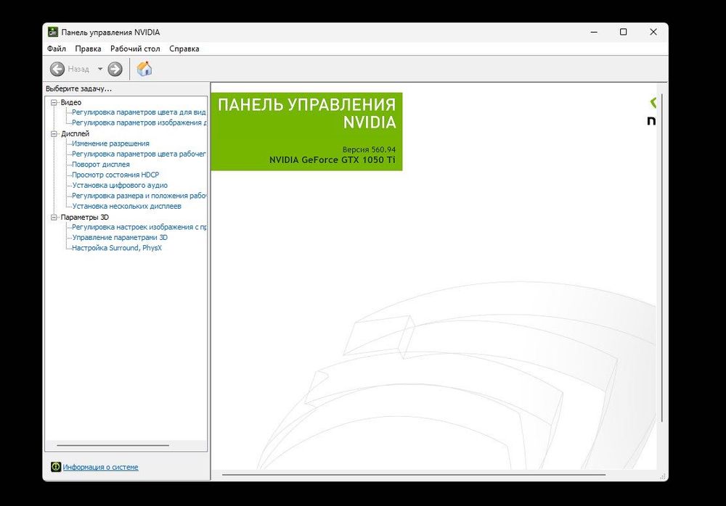Click the NVIDIA app icon in title bar

(53, 32)
